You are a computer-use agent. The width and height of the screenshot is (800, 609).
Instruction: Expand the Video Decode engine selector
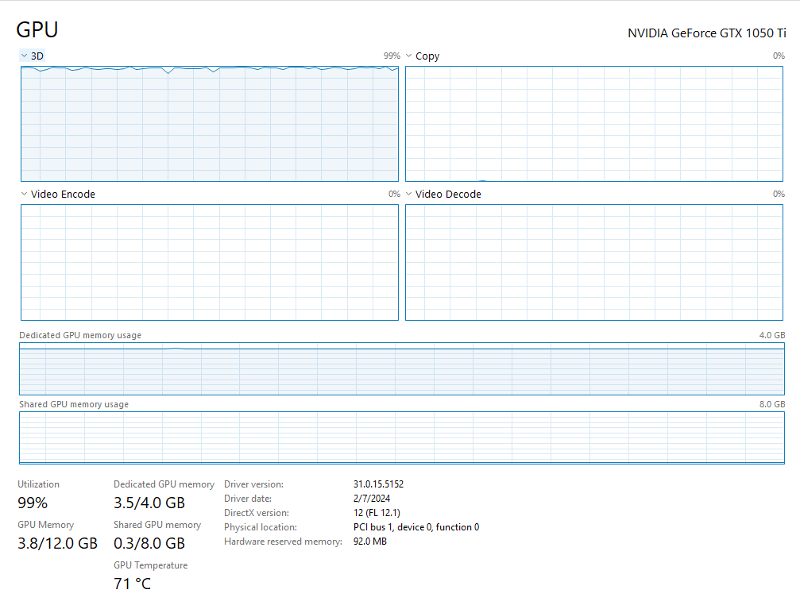tap(409, 194)
